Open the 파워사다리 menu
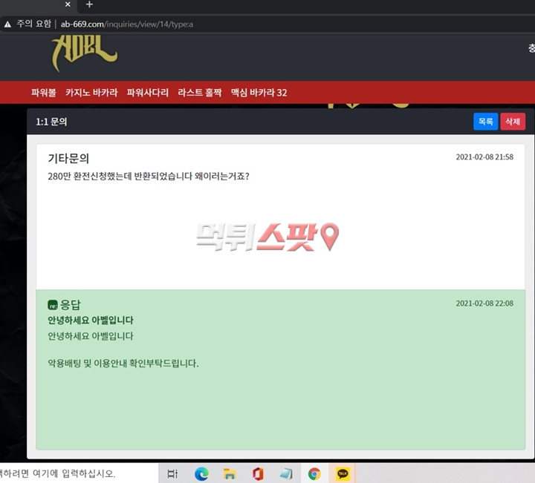Viewport: 535px width, 483px height. click(148, 92)
